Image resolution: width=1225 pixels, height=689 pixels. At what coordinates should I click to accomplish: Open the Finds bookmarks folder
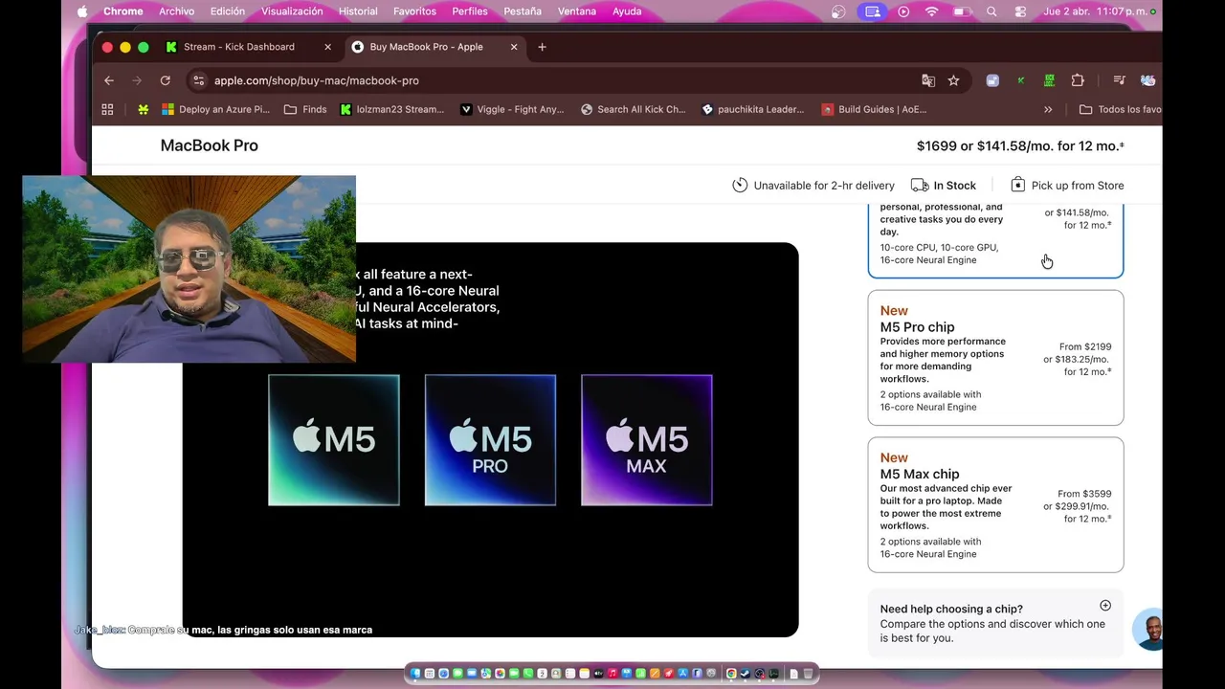[305, 109]
